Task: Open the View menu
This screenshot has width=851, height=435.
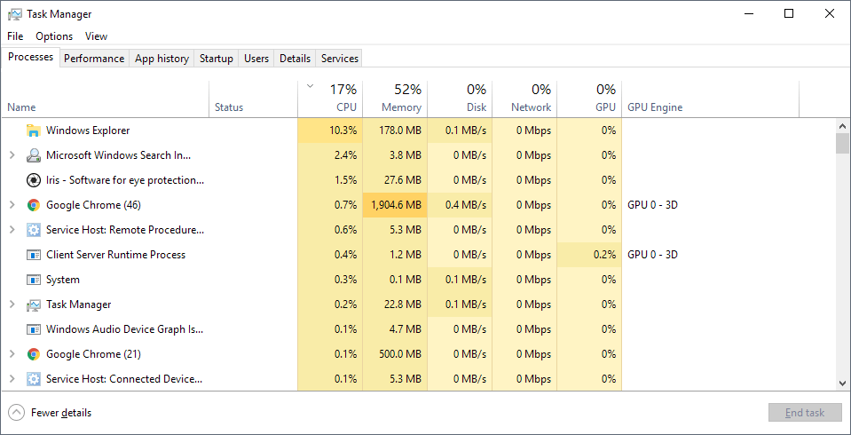Action: pyautogui.click(x=96, y=36)
